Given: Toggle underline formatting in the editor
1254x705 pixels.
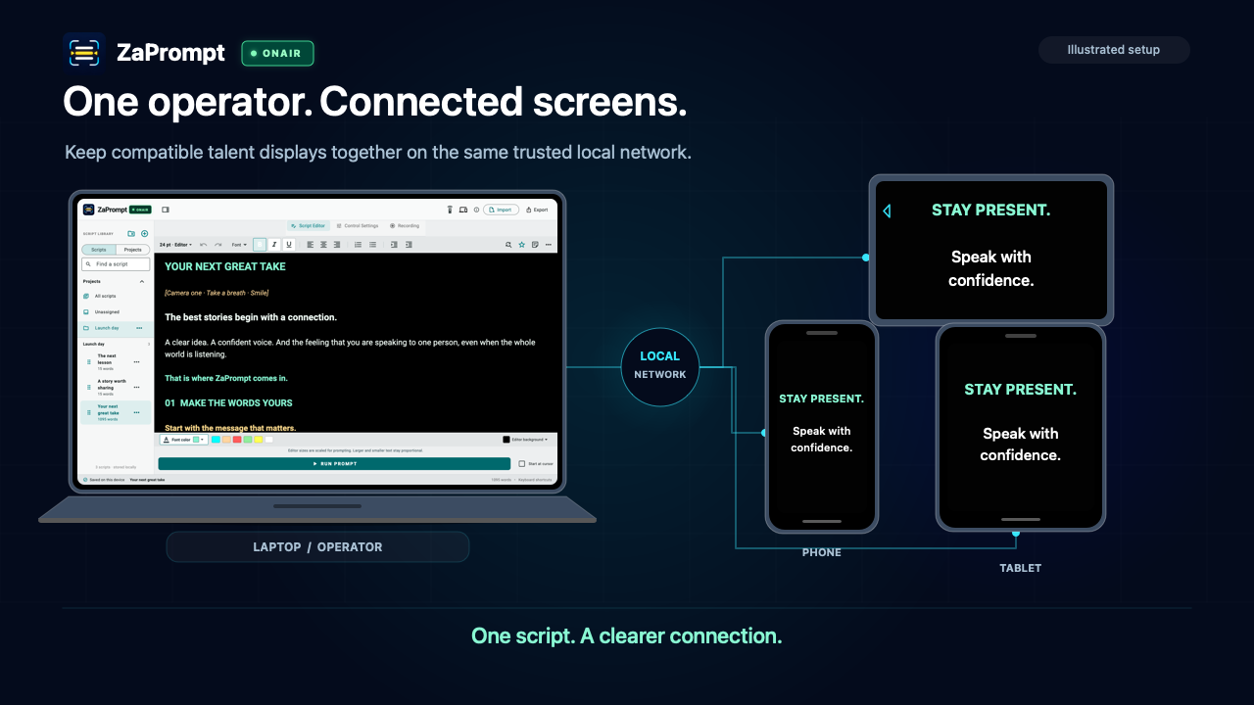Looking at the screenshot, I should coord(289,245).
